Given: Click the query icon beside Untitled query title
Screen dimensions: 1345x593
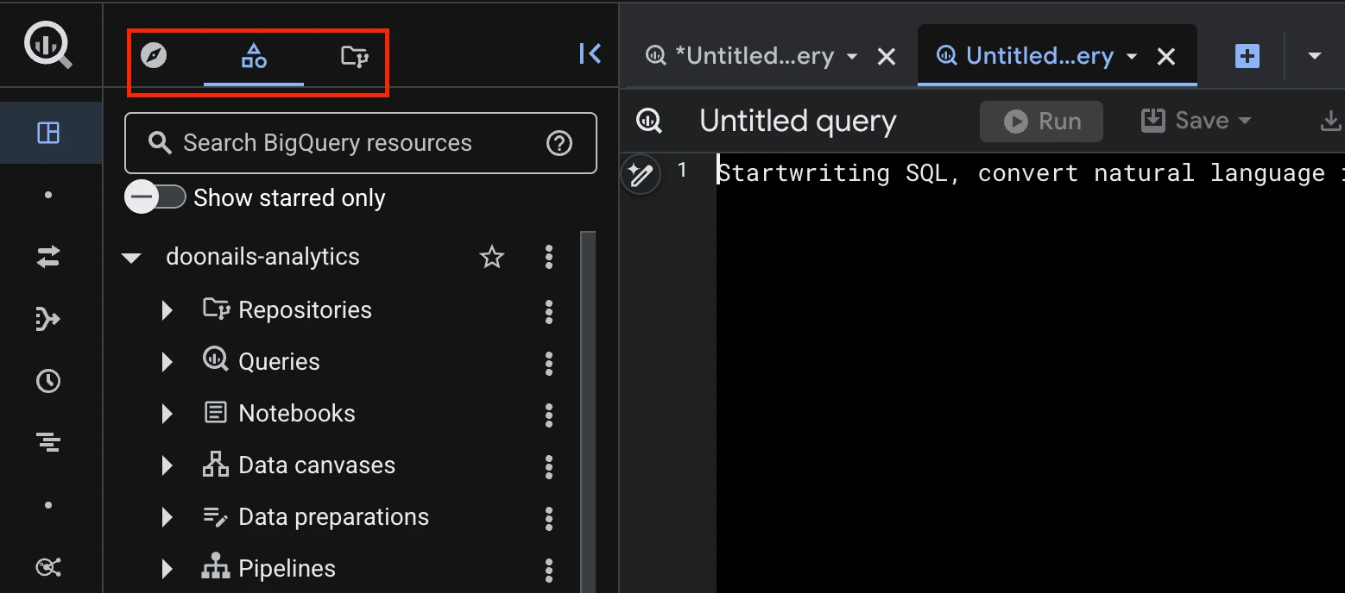Looking at the screenshot, I should tap(649, 121).
